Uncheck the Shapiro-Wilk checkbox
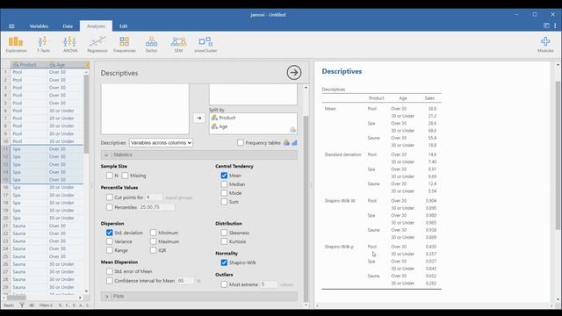 [x=224, y=262]
